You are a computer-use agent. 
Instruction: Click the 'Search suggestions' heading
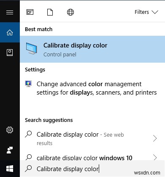[x=49, y=120]
